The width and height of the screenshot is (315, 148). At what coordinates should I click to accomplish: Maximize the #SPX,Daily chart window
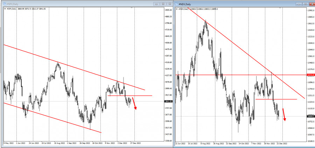click(x=163, y=4)
